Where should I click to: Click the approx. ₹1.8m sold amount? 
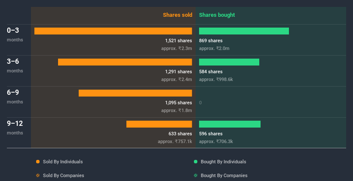pos(176,110)
